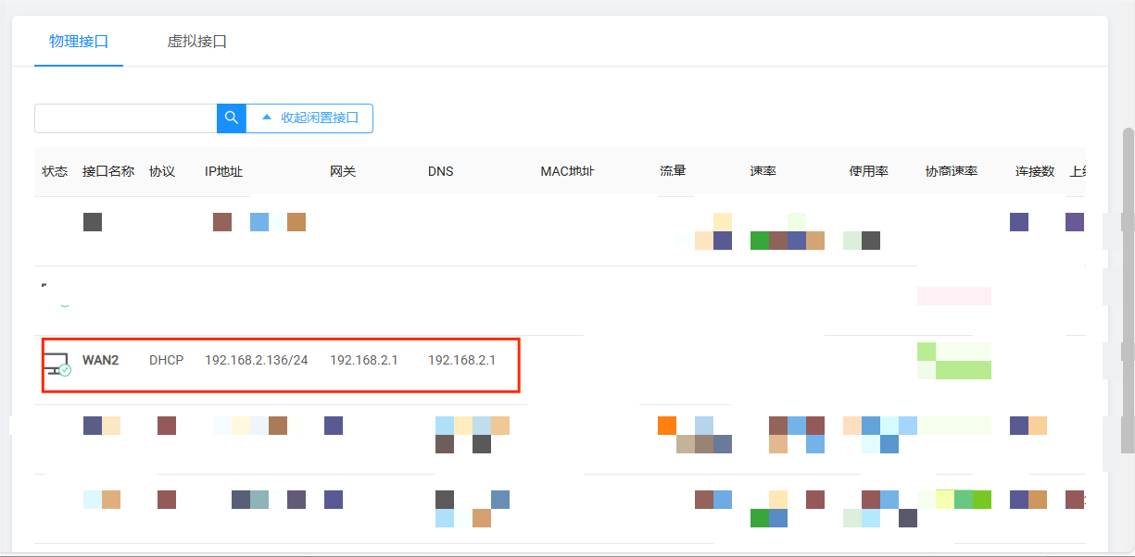Switch to the 物理接口 tab
Screen dimensions: 1135x557
tap(79, 42)
